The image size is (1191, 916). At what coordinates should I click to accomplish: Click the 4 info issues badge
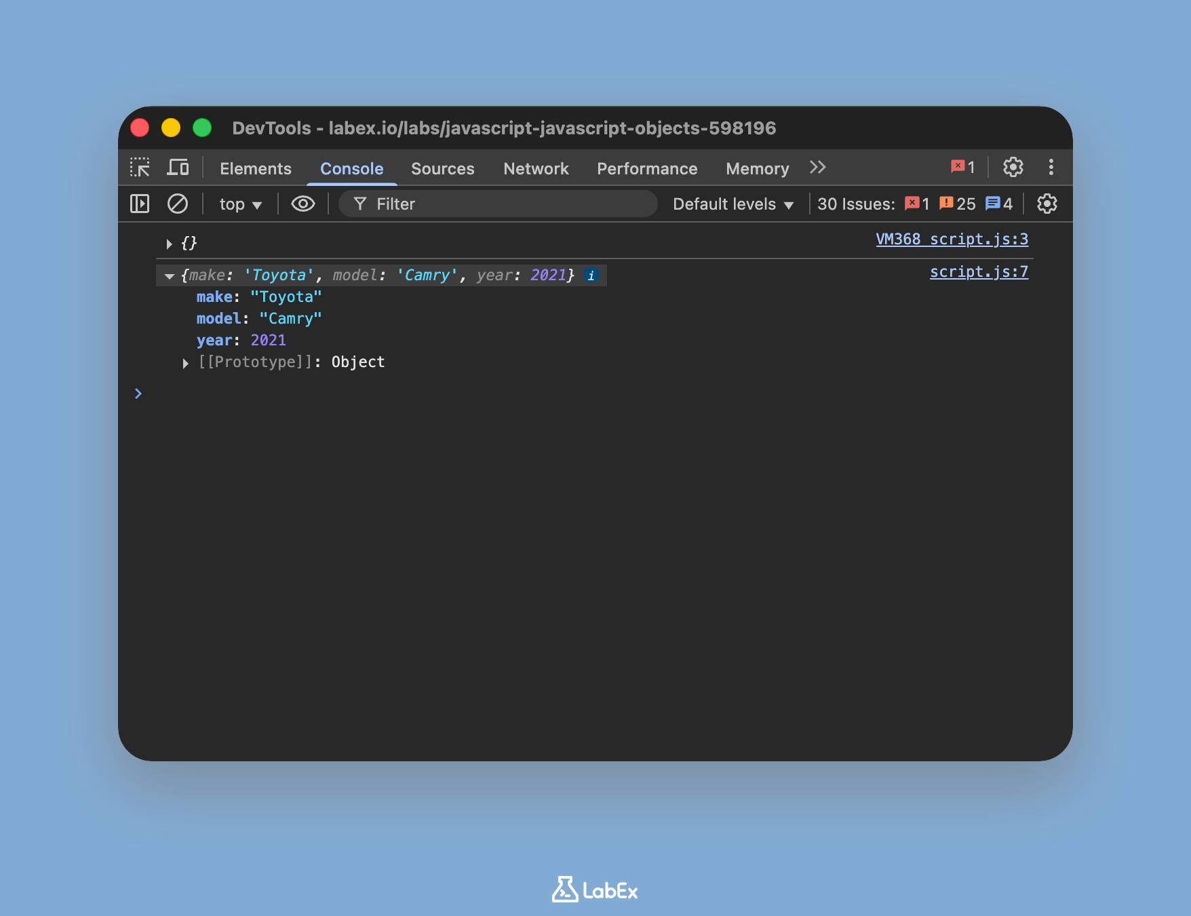pyautogui.click(x=998, y=204)
